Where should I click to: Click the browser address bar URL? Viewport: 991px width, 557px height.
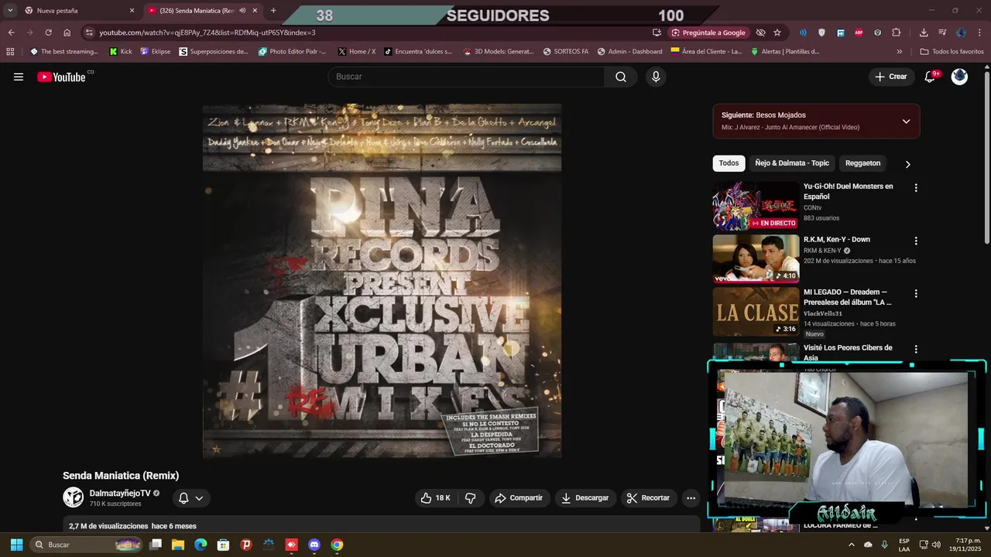(x=207, y=32)
